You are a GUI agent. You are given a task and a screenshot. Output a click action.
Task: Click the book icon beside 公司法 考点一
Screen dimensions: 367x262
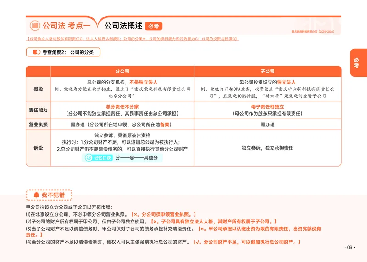(35, 26)
